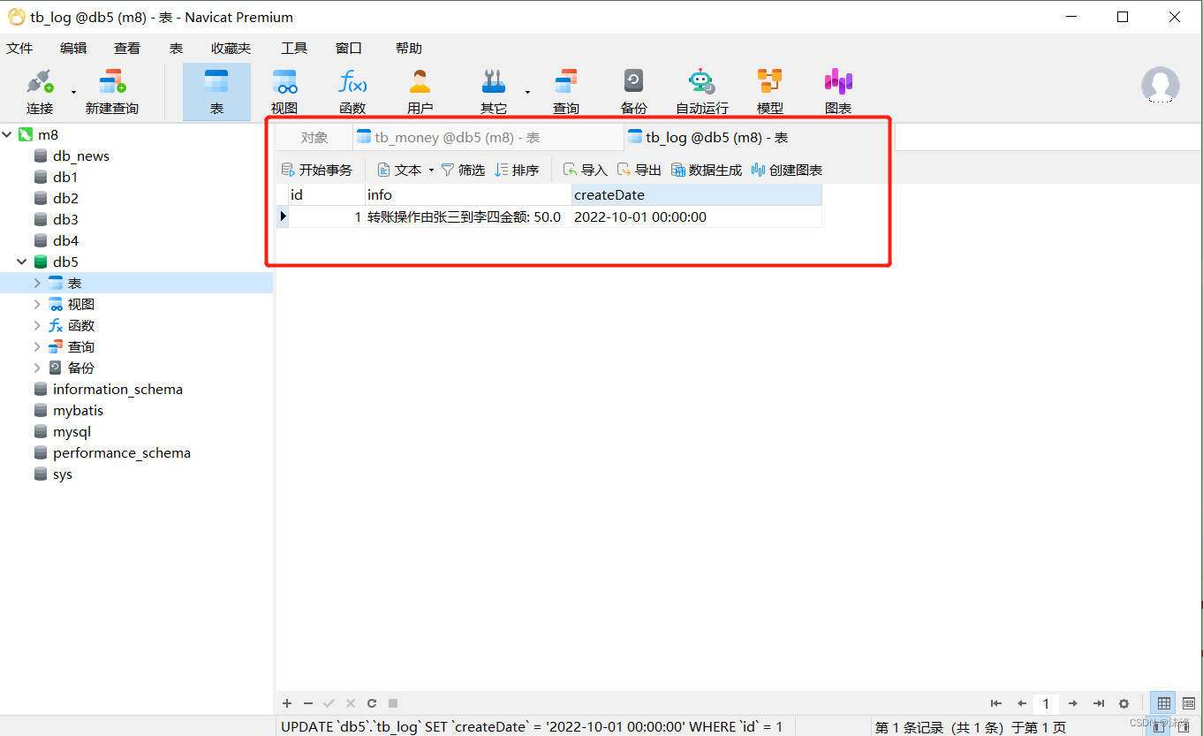Click the 导出 (Export) button

pos(639,170)
